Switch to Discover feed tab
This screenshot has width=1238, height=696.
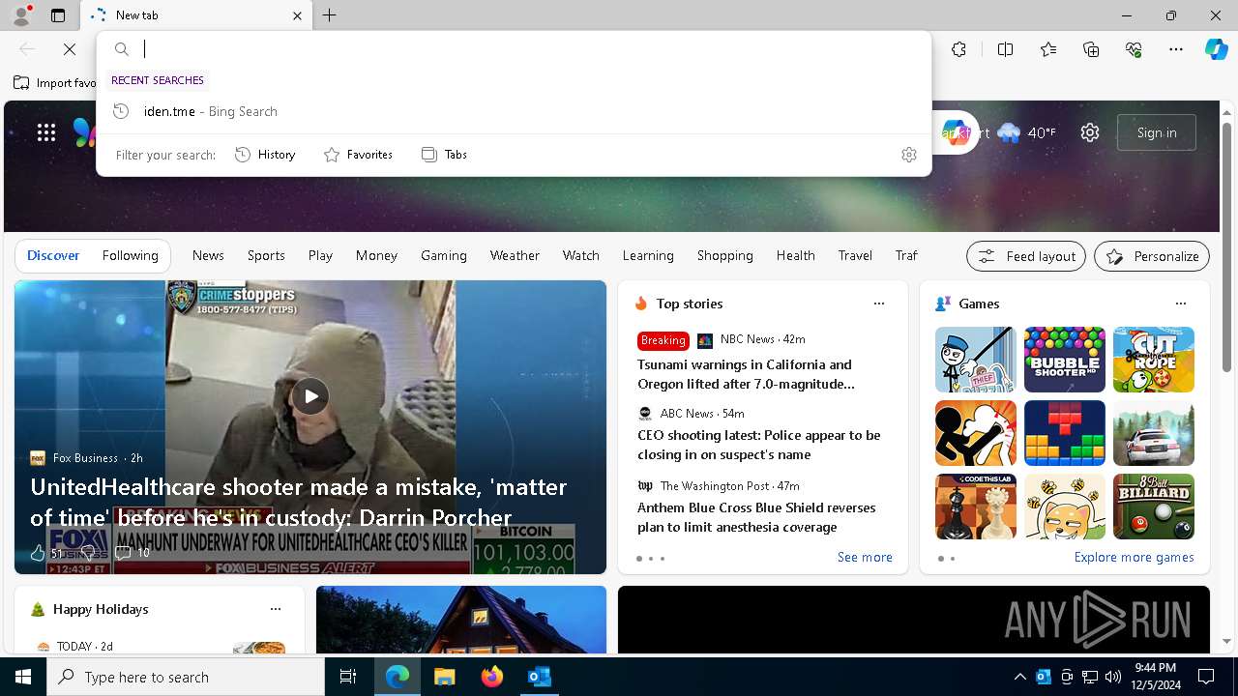(x=53, y=255)
